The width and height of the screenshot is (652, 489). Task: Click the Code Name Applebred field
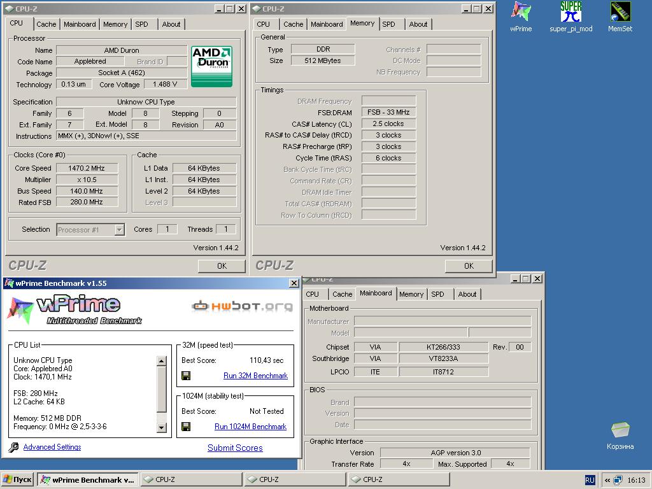[x=90, y=61]
